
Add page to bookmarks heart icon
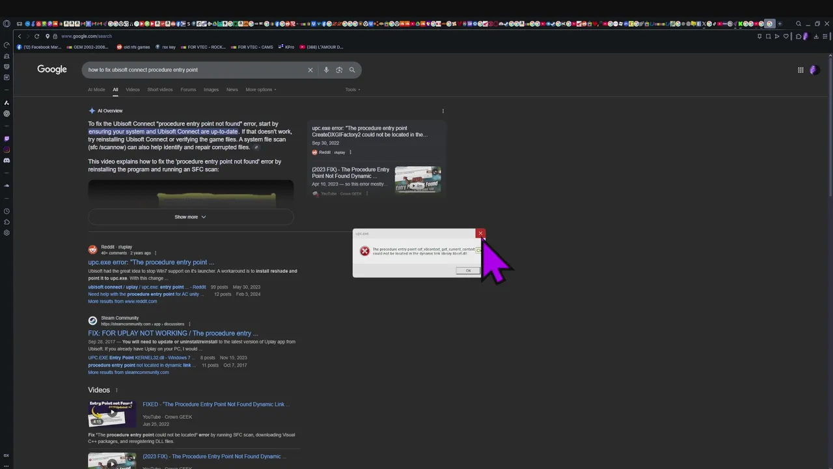click(785, 36)
